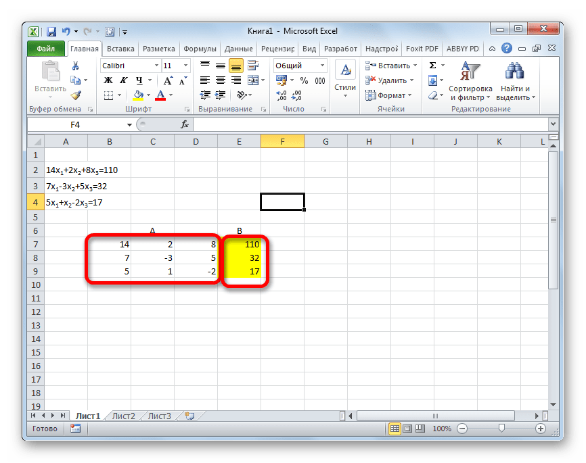Click zoom out minus button

pos(462,429)
